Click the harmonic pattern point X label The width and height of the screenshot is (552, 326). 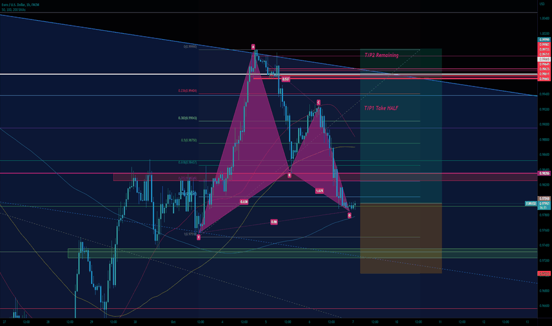point(198,237)
